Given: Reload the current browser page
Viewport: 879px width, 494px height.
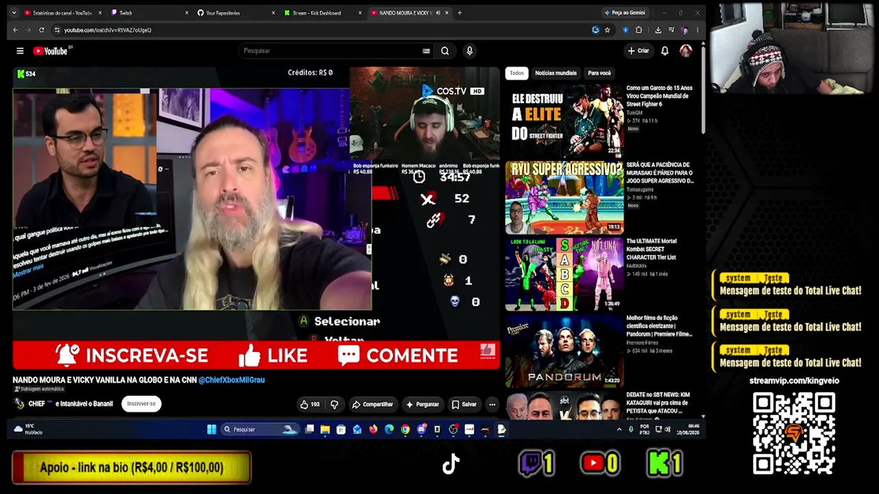Looking at the screenshot, I should tap(41, 30).
